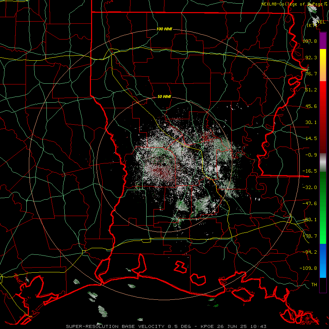The width and height of the screenshot is (329, 329).
Task: Pick the gray near-zero segment of color bar
Action: (x=323, y=163)
